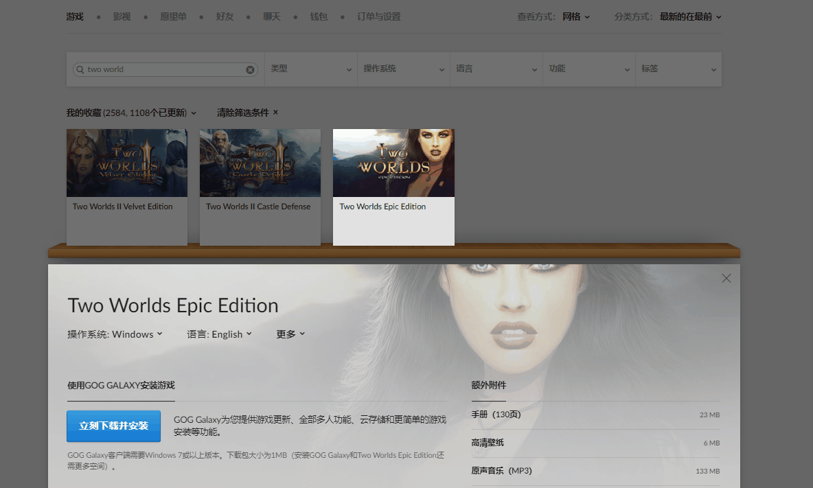Close the Two Worlds Epic Edition details panel
This screenshot has height=488, width=813.
726,278
